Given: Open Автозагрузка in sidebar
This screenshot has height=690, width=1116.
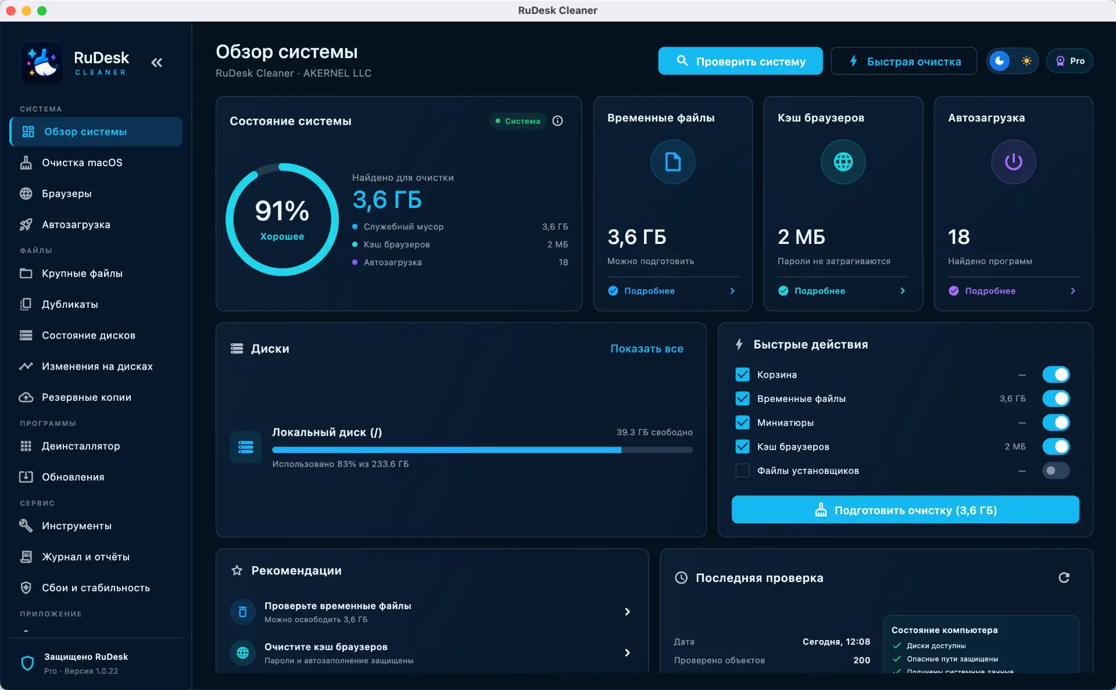Looking at the screenshot, I should [96, 225].
